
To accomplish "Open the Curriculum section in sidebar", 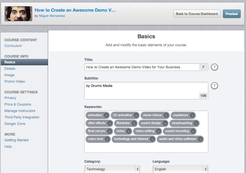I will [13, 46].
